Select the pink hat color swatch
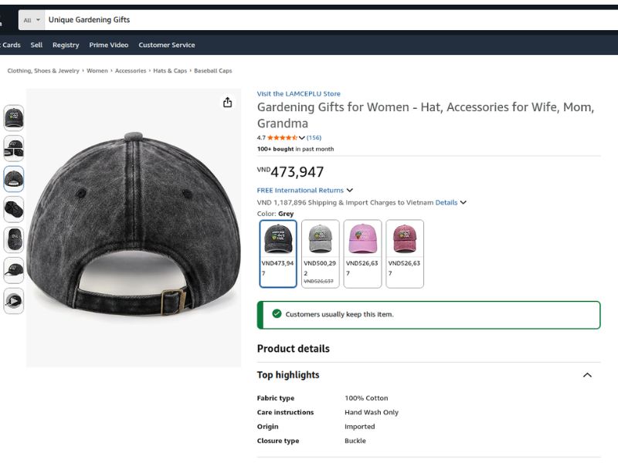 362,254
